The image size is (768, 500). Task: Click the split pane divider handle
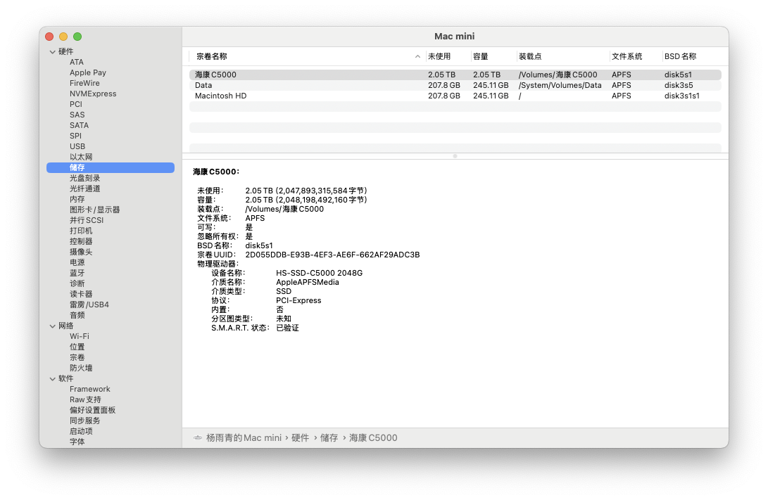point(455,155)
